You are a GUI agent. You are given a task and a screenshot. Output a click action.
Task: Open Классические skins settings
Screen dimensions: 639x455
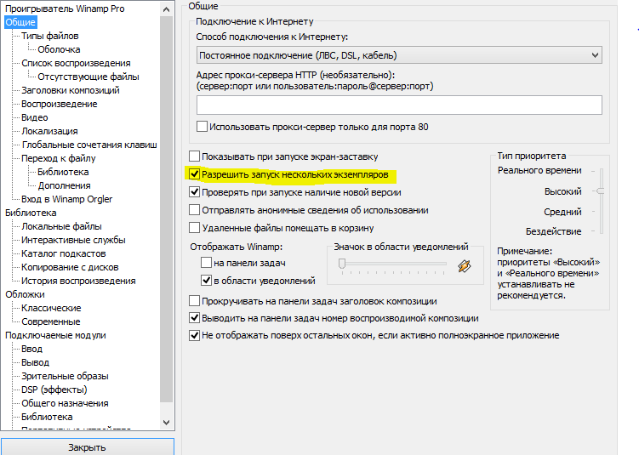click(x=51, y=308)
